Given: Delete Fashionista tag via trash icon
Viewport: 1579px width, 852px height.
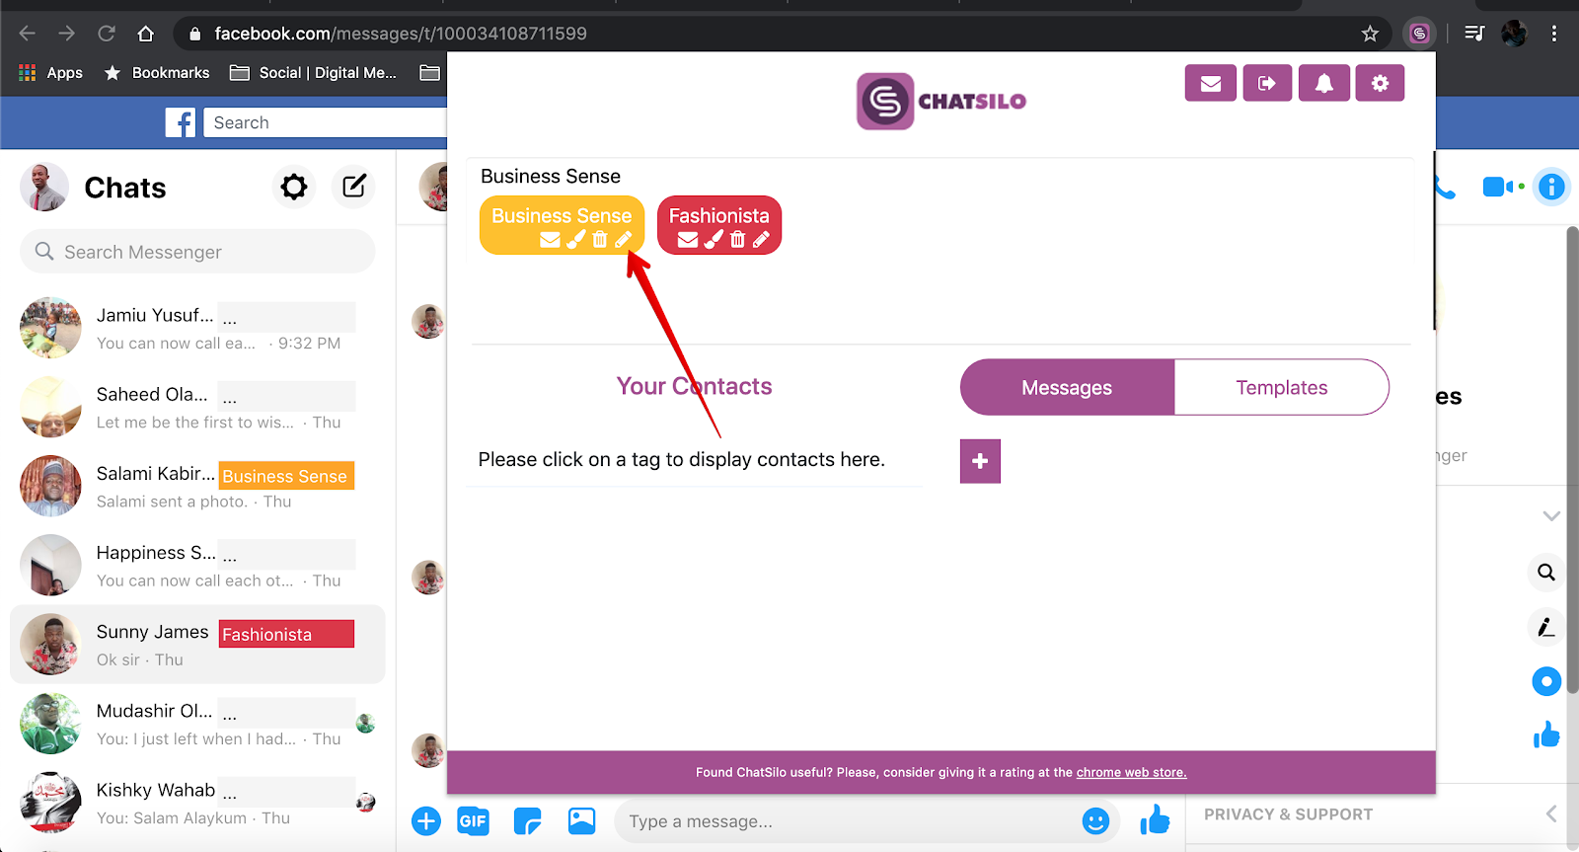Looking at the screenshot, I should (x=737, y=239).
